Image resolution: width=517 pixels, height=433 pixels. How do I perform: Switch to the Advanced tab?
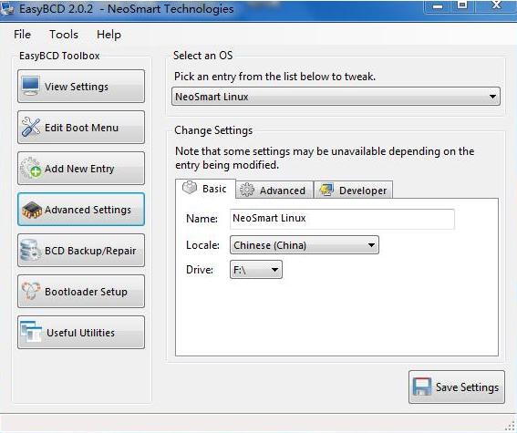pos(274,190)
